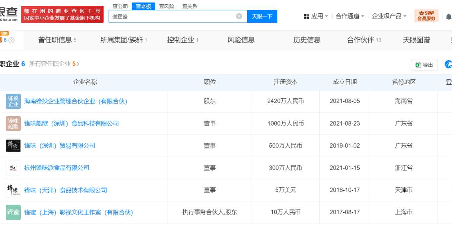Click the 300万人民币 capital cell
452x226 pixels.
click(286, 168)
